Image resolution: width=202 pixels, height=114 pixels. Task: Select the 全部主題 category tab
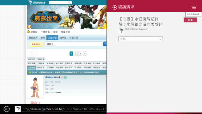(32, 67)
